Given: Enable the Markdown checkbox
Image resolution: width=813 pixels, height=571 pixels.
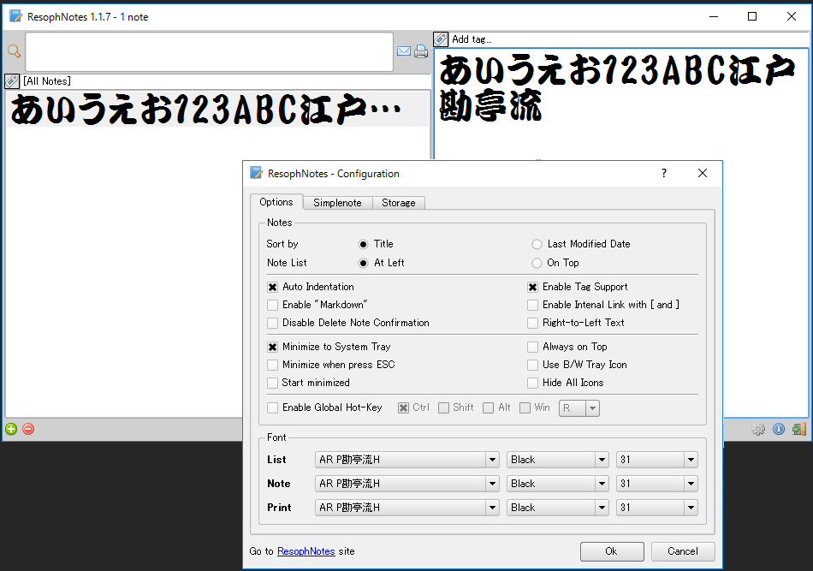Looking at the screenshot, I should (273, 305).
